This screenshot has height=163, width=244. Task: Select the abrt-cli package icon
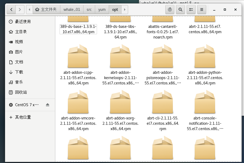(x=163, y=102)
